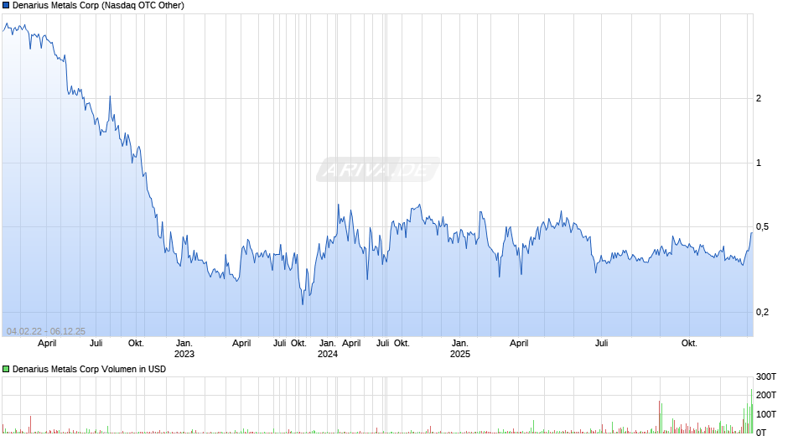The width and height of the screenshot is (788, 441).
Task: Click the price axis label '0,2'
Action: point(762,312)
